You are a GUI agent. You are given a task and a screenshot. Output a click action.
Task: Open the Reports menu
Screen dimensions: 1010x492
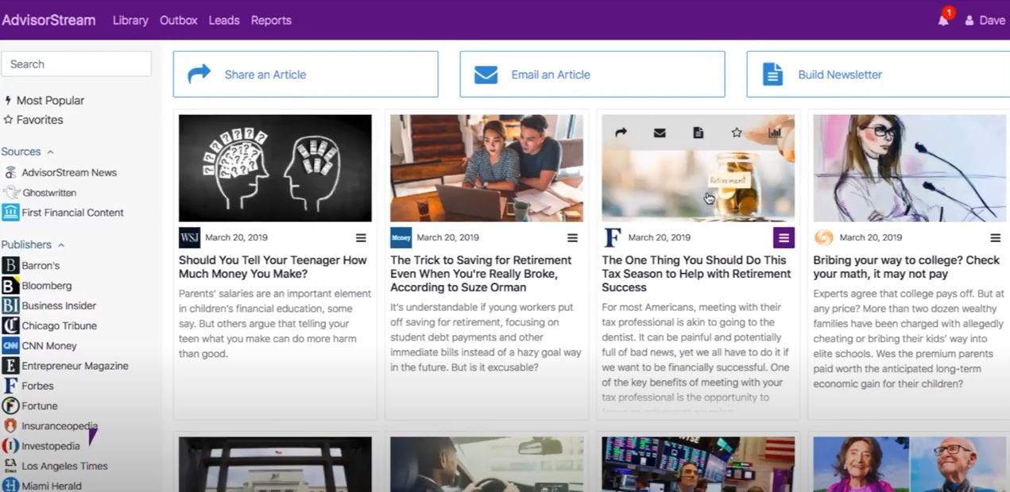pos(271,20)
